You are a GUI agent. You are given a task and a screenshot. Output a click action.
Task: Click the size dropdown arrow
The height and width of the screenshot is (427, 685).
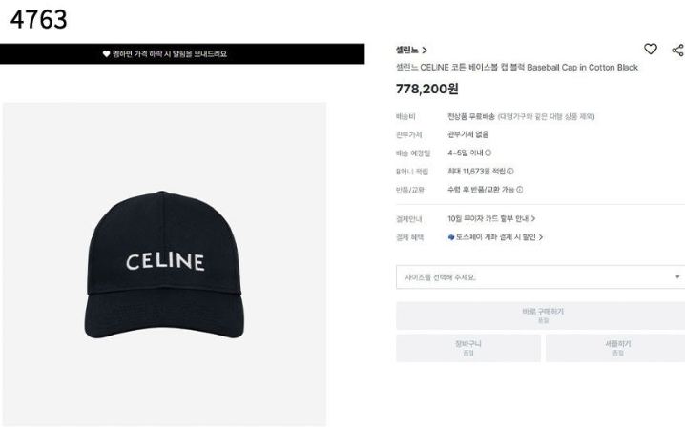(677, 277)
